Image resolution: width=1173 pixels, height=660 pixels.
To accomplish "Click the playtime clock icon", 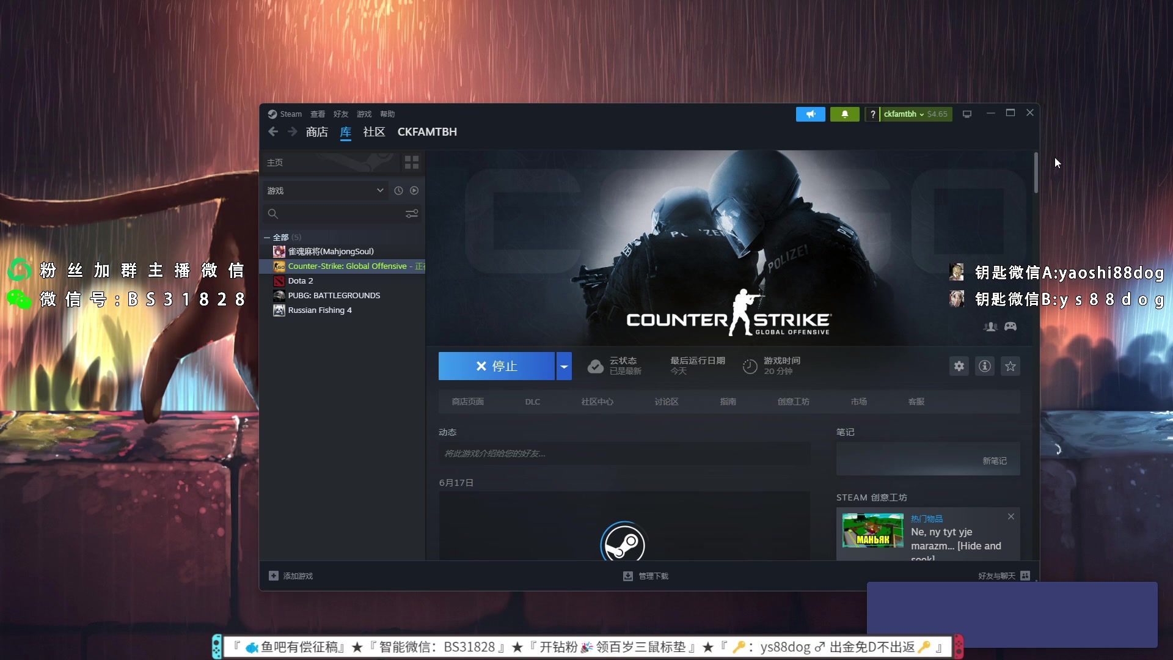I will point(750,366).
